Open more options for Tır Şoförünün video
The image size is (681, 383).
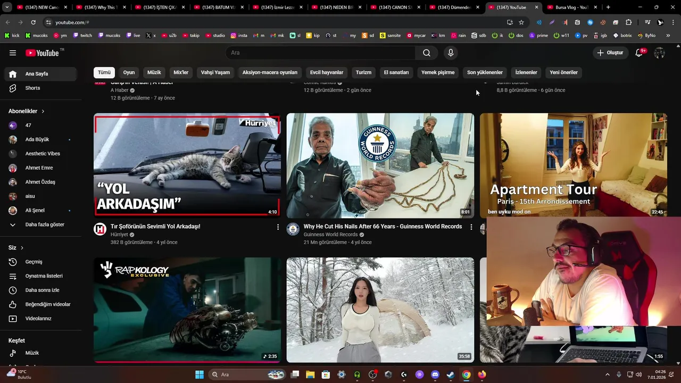pos(278,227)
